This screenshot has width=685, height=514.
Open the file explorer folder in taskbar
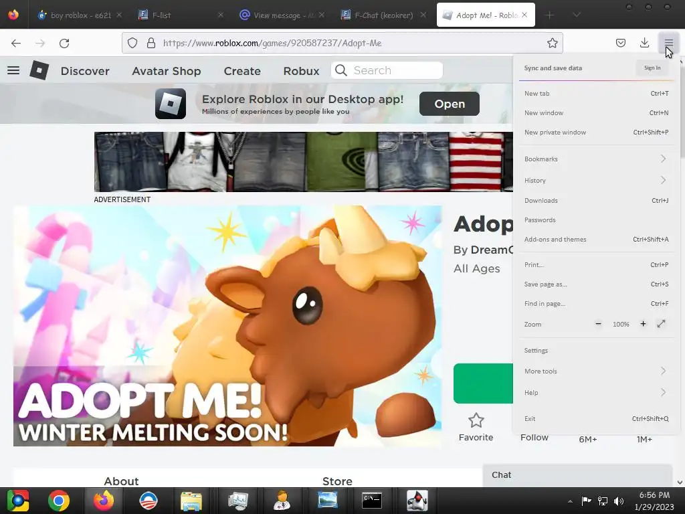pyautogui.click(x=191, y=501)
